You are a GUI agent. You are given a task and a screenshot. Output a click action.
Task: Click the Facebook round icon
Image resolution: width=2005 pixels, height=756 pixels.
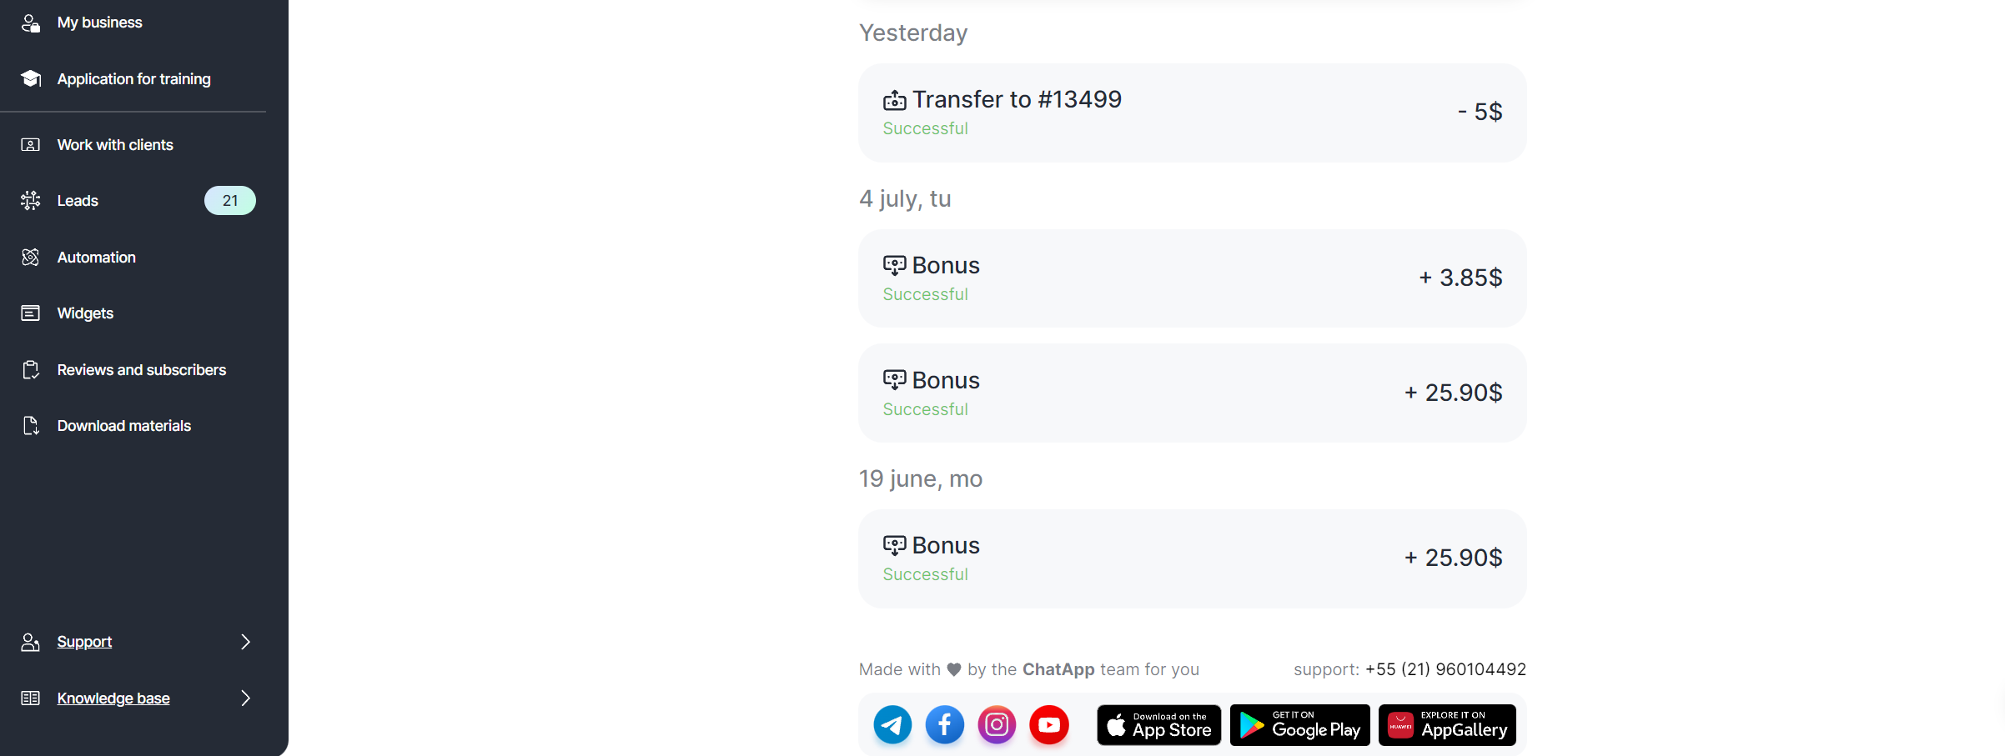tap(944, 724)
